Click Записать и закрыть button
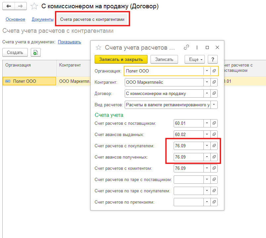 click(121, 59)
